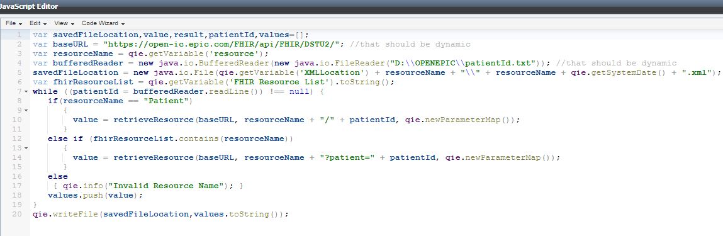Click line number 1 in the gutter
The width and height of the screenshot is (723, 236).
coord(19,35)
